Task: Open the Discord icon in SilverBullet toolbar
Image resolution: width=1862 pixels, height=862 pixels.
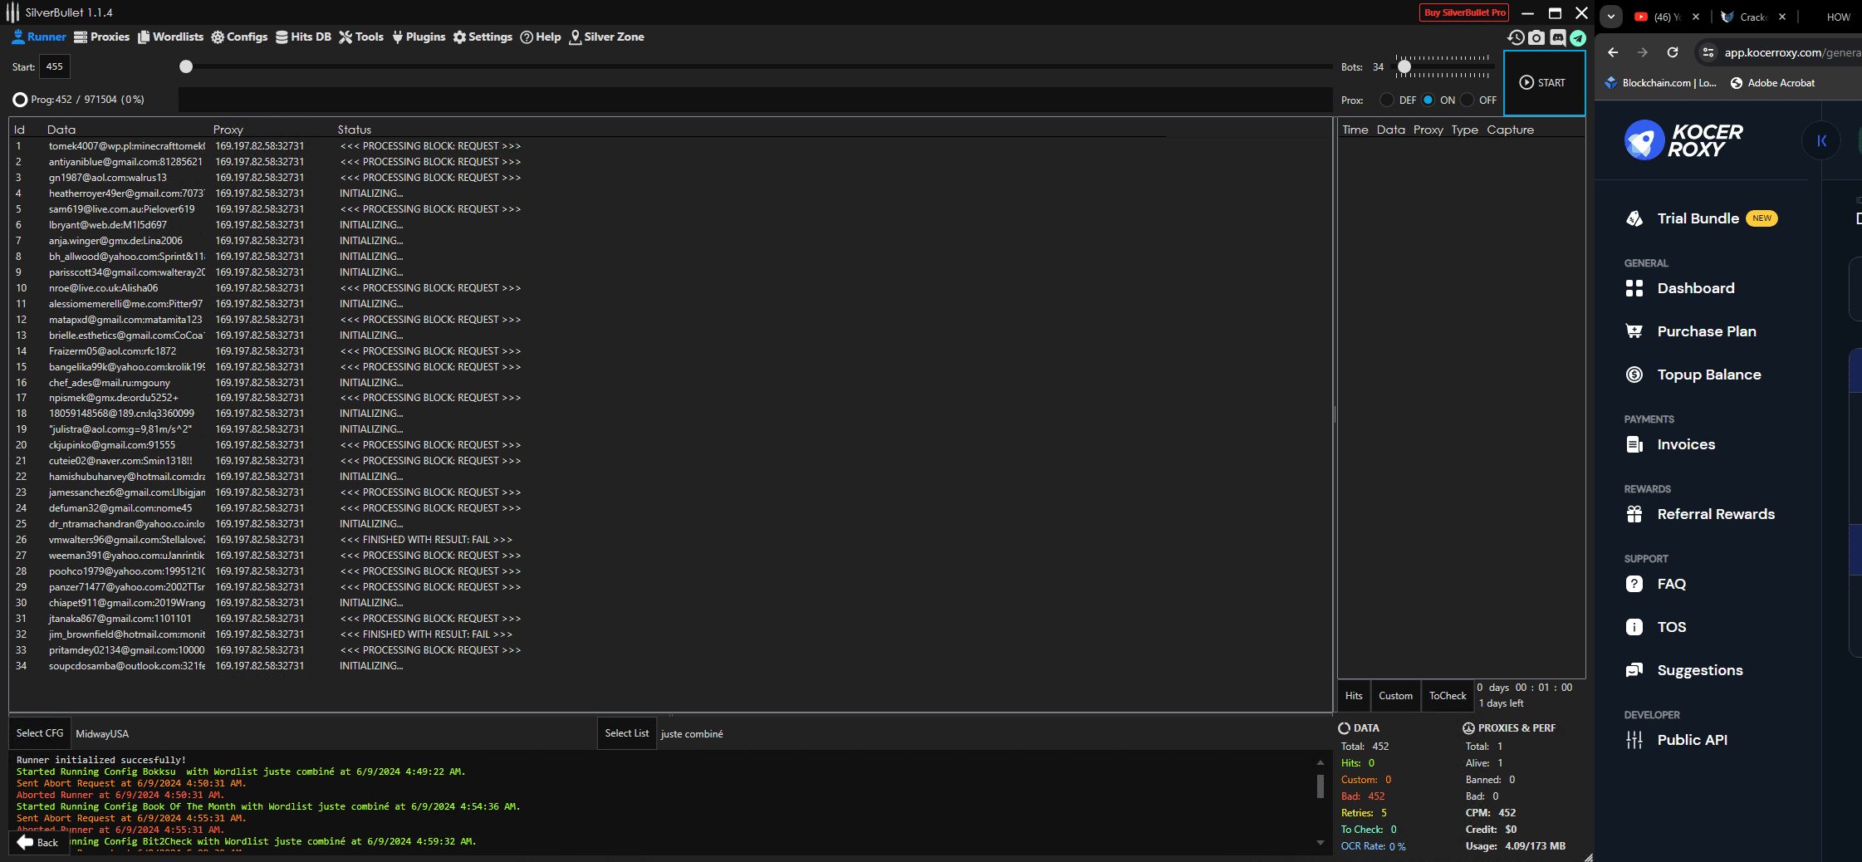Action: (1557, 37)
